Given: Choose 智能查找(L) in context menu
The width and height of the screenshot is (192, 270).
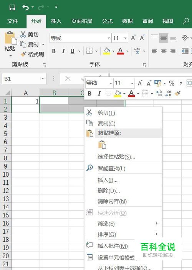Looking at the screenshot, I should tap(123, 168).
